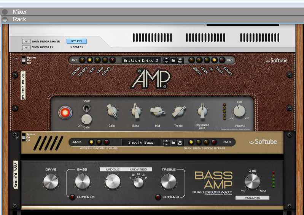The image size is (304, 215).
Task: Click the Insert FX label
Action: (x=76, y=47)
